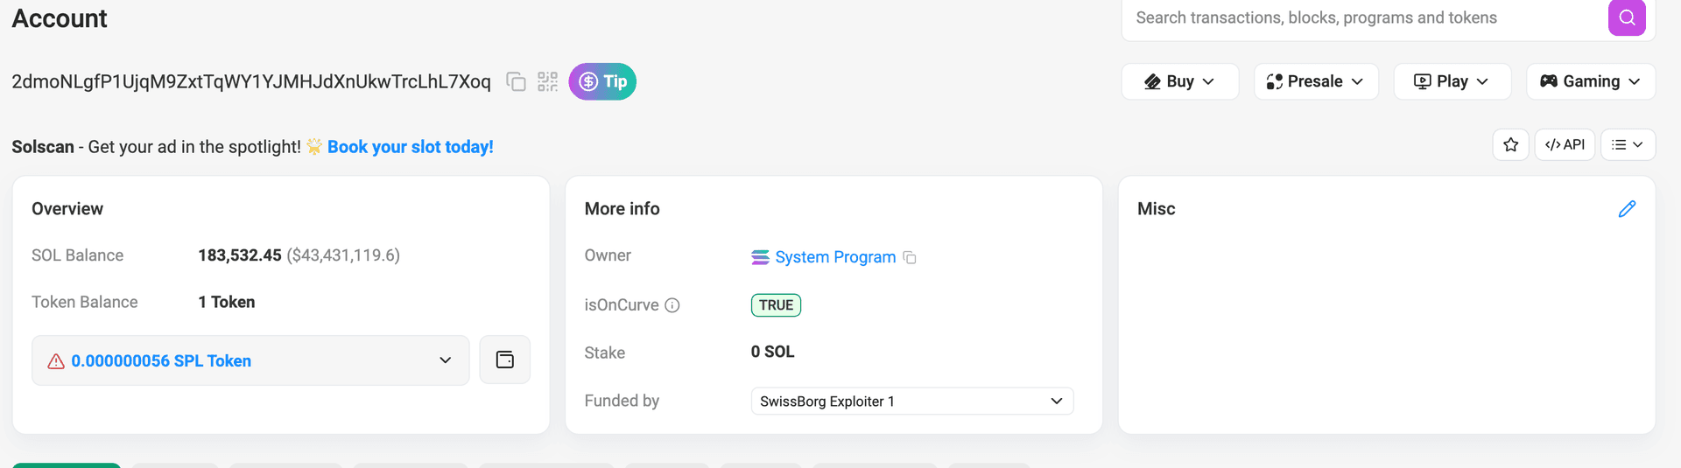The width and height of the screenshot is (1681, 468).
Task: Open the Presale menu
Action: tap(1316, 81)
